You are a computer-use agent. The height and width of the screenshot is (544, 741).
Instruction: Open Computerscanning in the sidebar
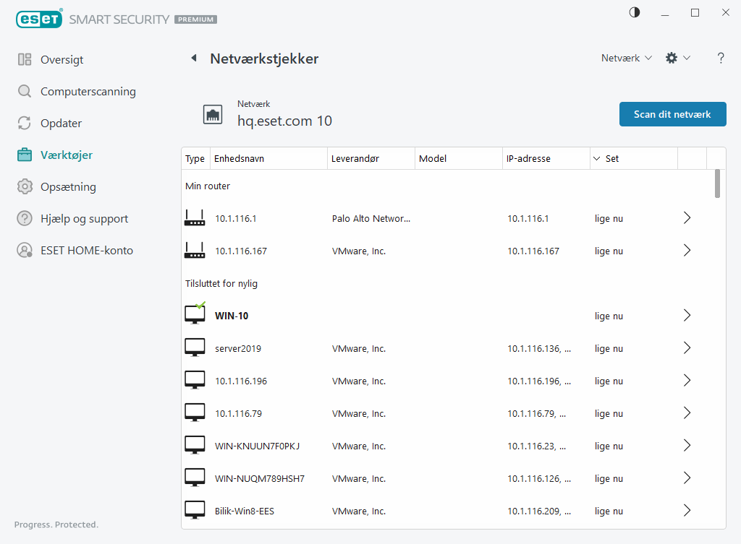pos(88,92)
